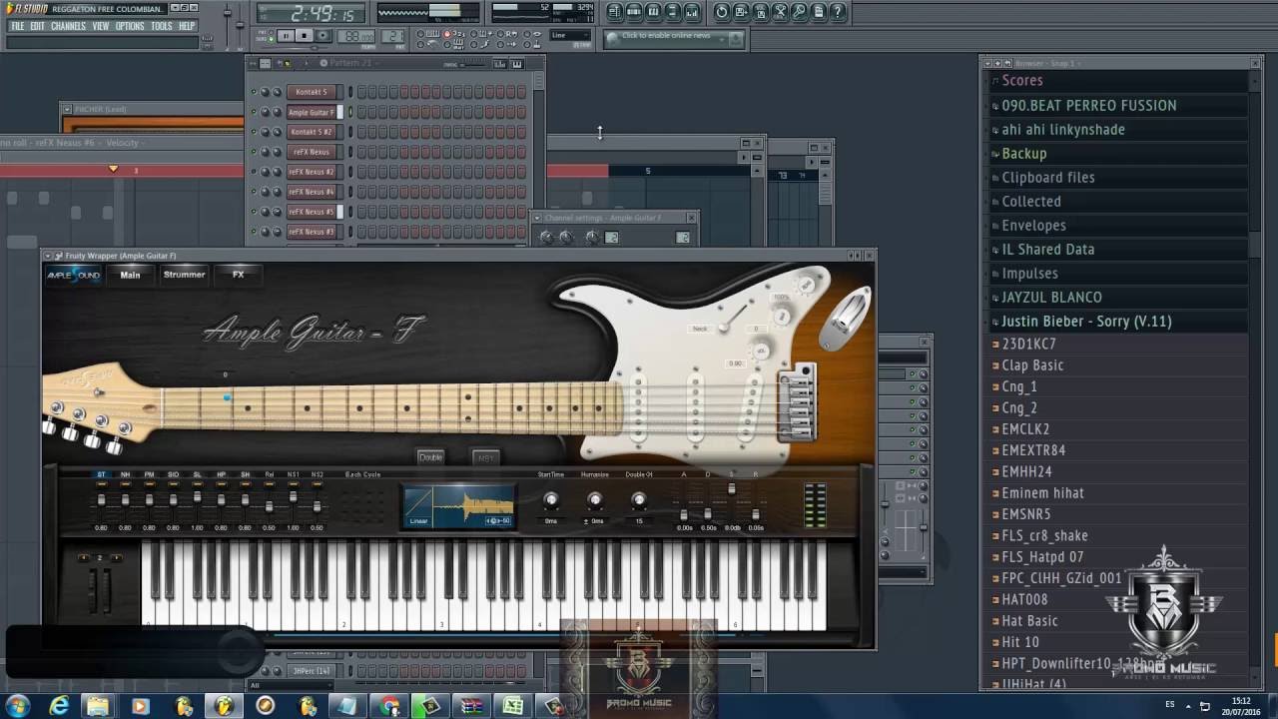Open graph editor in channel rack
1278x719 pixels.
pyautogui.click(x=500, y=64)
